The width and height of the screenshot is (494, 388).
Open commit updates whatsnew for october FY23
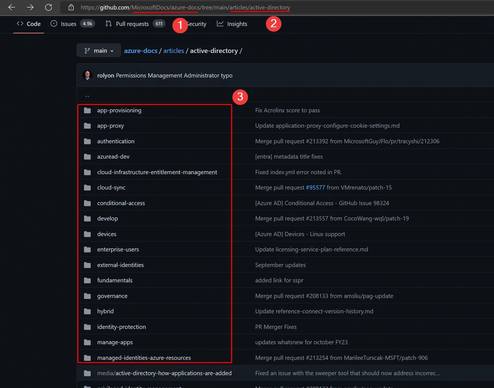pyautogui.click(x=301, y=342)
